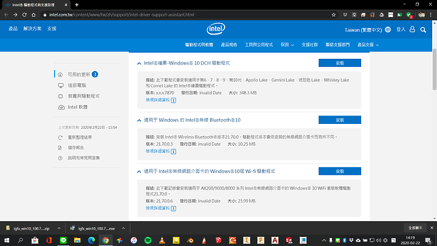The width and height of the screenshot is (437, 246).
Task: Select 可用的更新 in the sidebar
Action: (79, 75)
